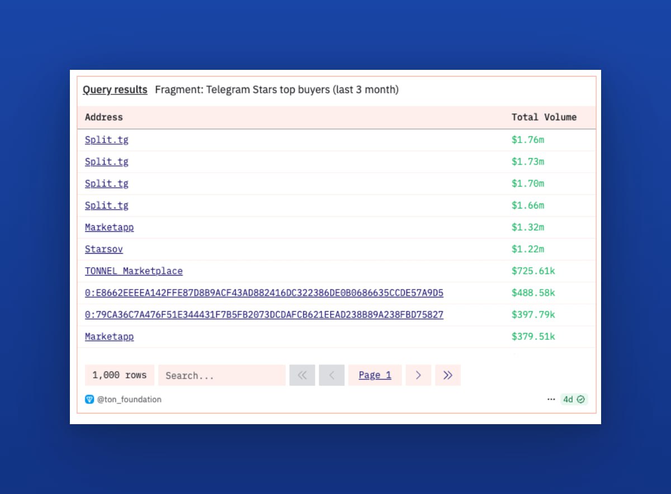The width and height of the screenshot is (671, 494).
Task: Open the Split.tg address with $1.73m volume
Action: pyautogui.click(x=107, y=161)
